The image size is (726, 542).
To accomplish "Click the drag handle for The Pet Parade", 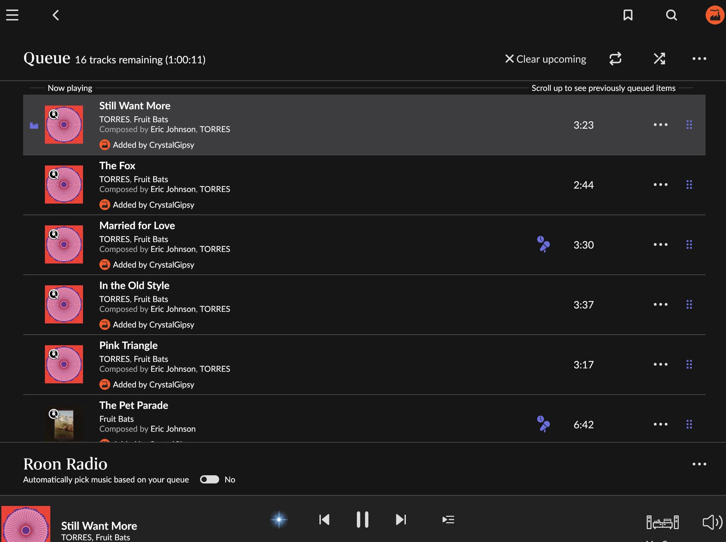I will [689, 424].
